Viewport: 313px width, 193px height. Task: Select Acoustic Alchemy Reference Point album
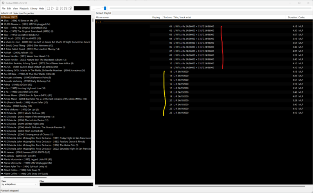(27, 78)
